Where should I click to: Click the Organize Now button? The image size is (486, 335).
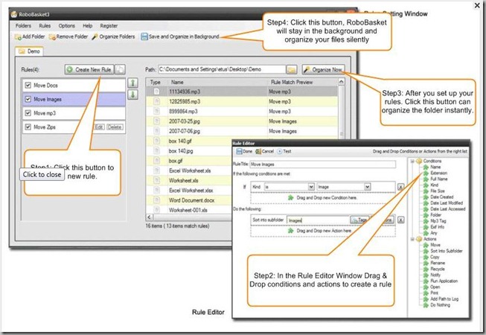[x=323, y=70]
